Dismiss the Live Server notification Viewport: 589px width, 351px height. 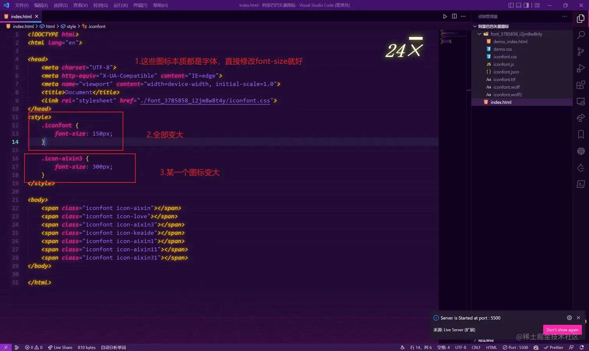[578, 318]
